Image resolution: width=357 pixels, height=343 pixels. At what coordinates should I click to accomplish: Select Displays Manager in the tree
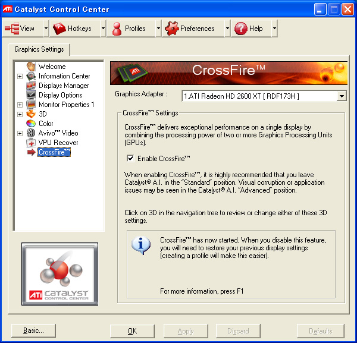pyautogui.click(x=64, y=86)
